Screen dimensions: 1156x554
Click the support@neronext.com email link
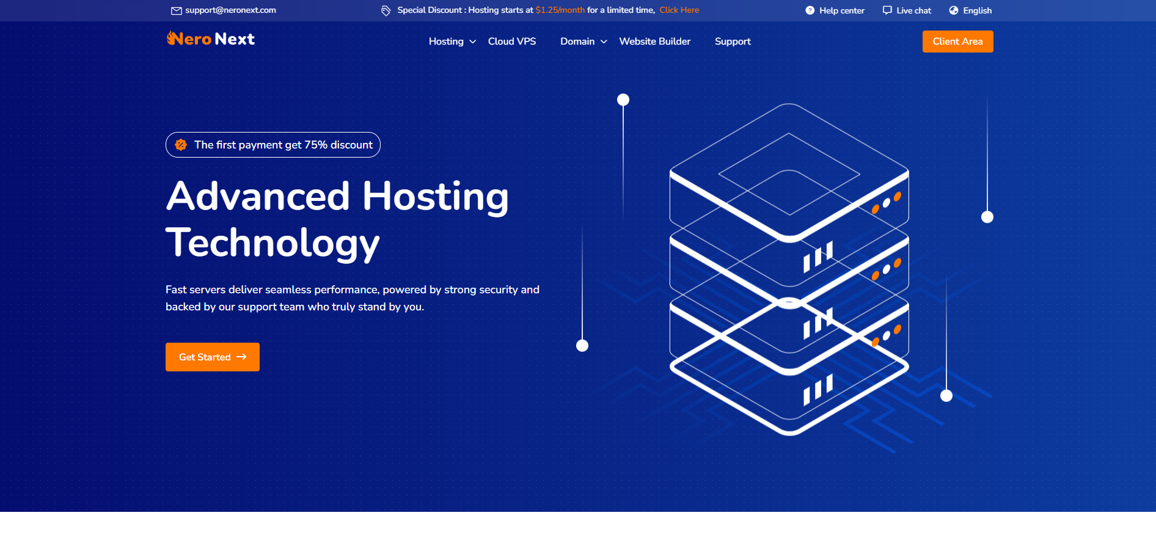(230, 10)
